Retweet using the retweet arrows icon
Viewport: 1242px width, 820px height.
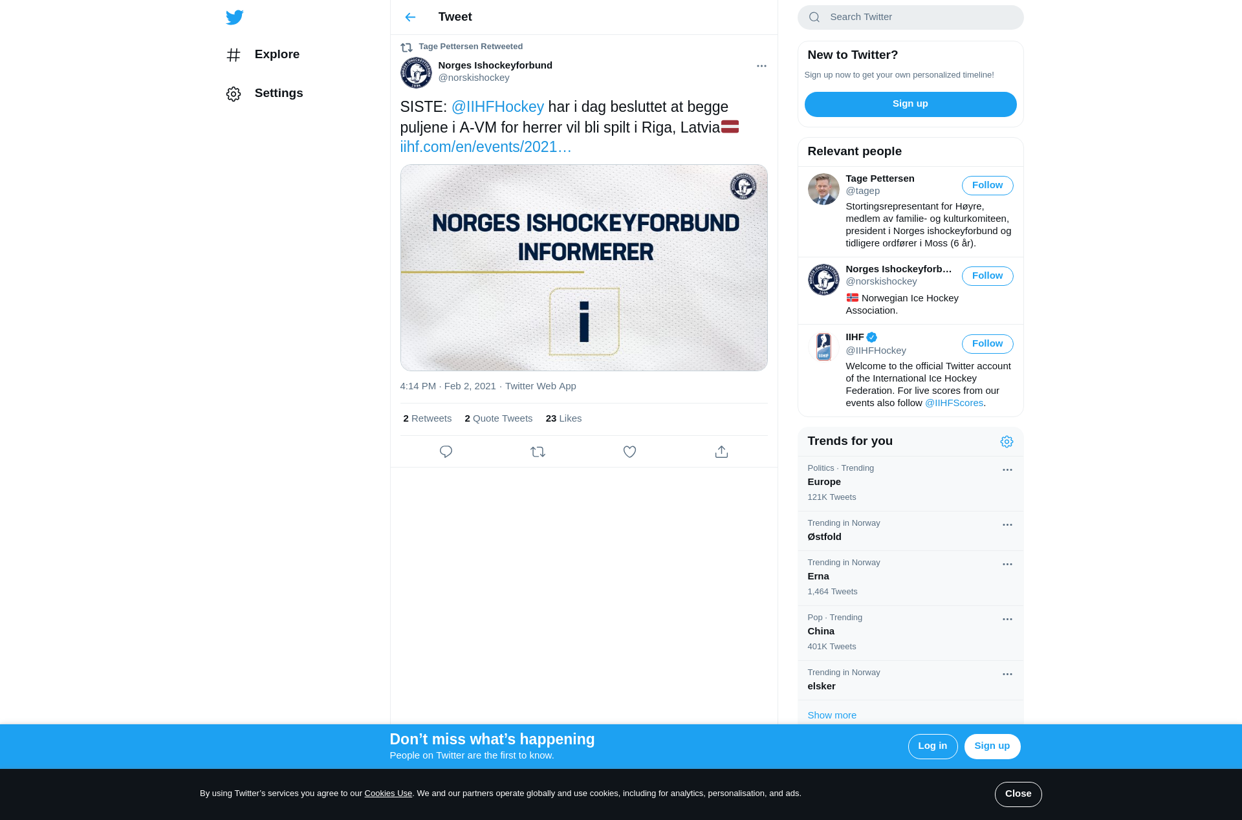(x=538, y=451)
